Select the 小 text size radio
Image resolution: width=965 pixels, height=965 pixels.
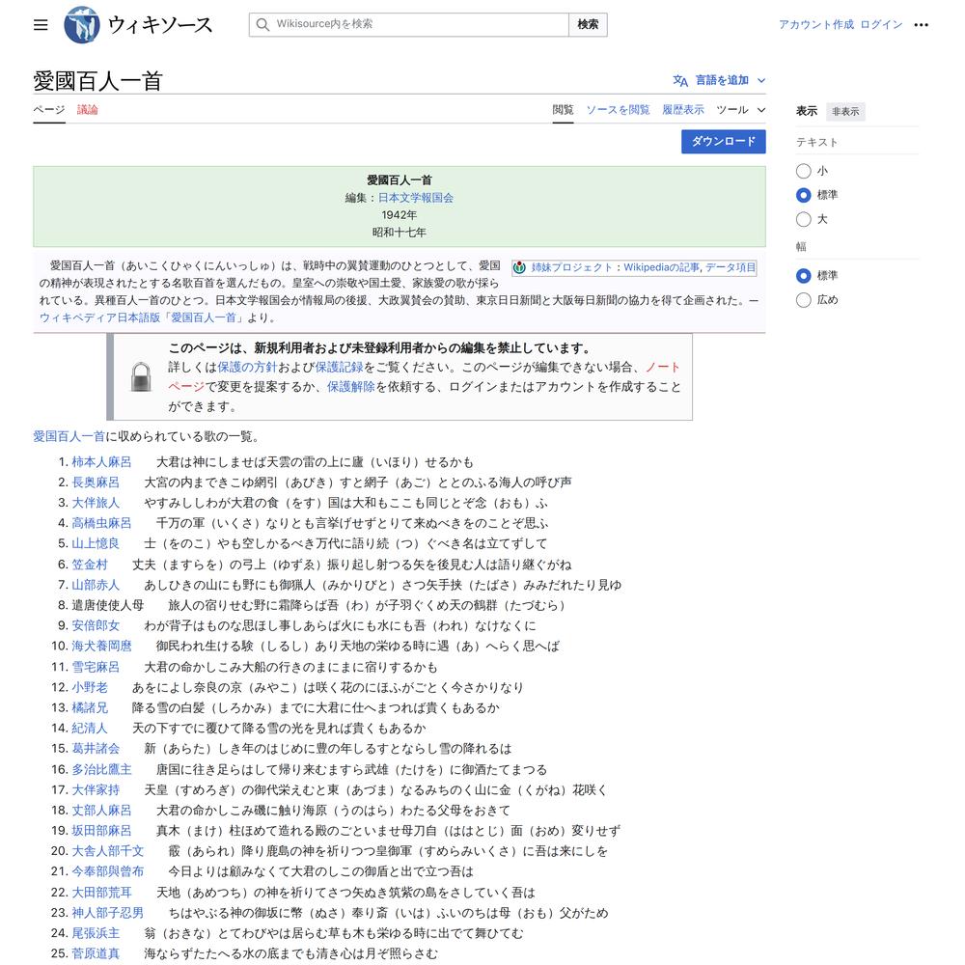[803, 171]
